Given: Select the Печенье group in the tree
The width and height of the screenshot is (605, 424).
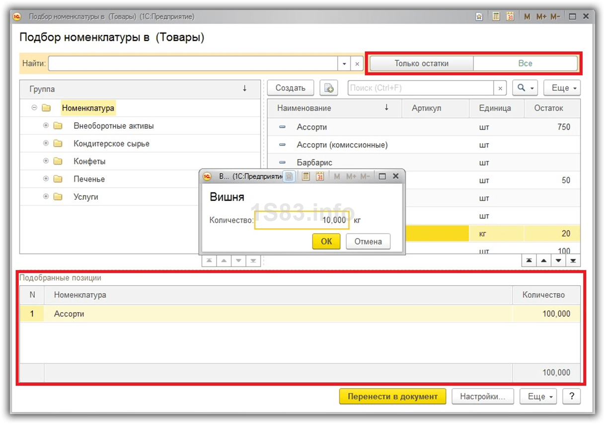Looking at the screenshot, I should click(x=89, y=179).
